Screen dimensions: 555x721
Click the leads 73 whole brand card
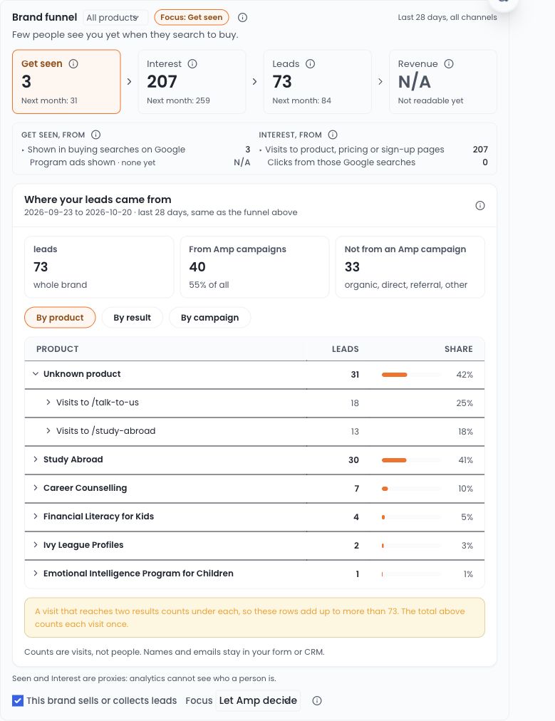pyautogui.click(x=99, y=267)
